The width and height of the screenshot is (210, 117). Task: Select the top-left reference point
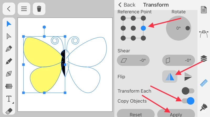pyautogui.click(x=123, y=18)
